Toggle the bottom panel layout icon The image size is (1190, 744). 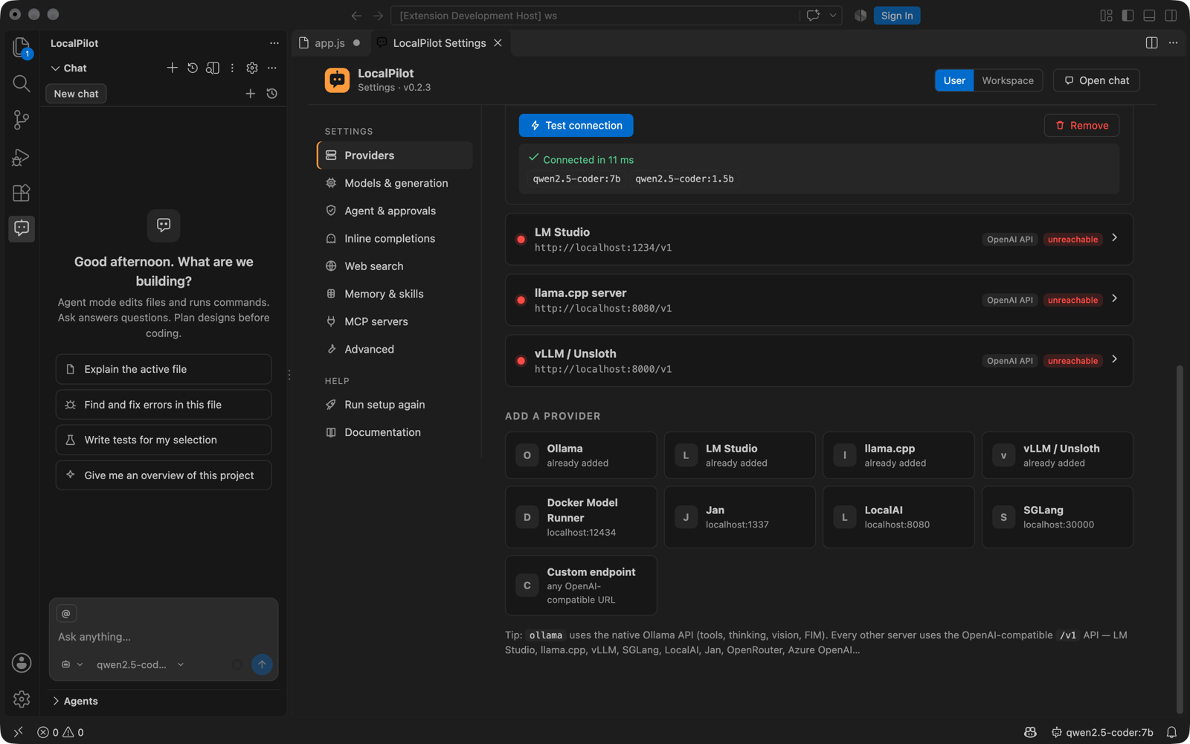click(x=1149, y=16)
